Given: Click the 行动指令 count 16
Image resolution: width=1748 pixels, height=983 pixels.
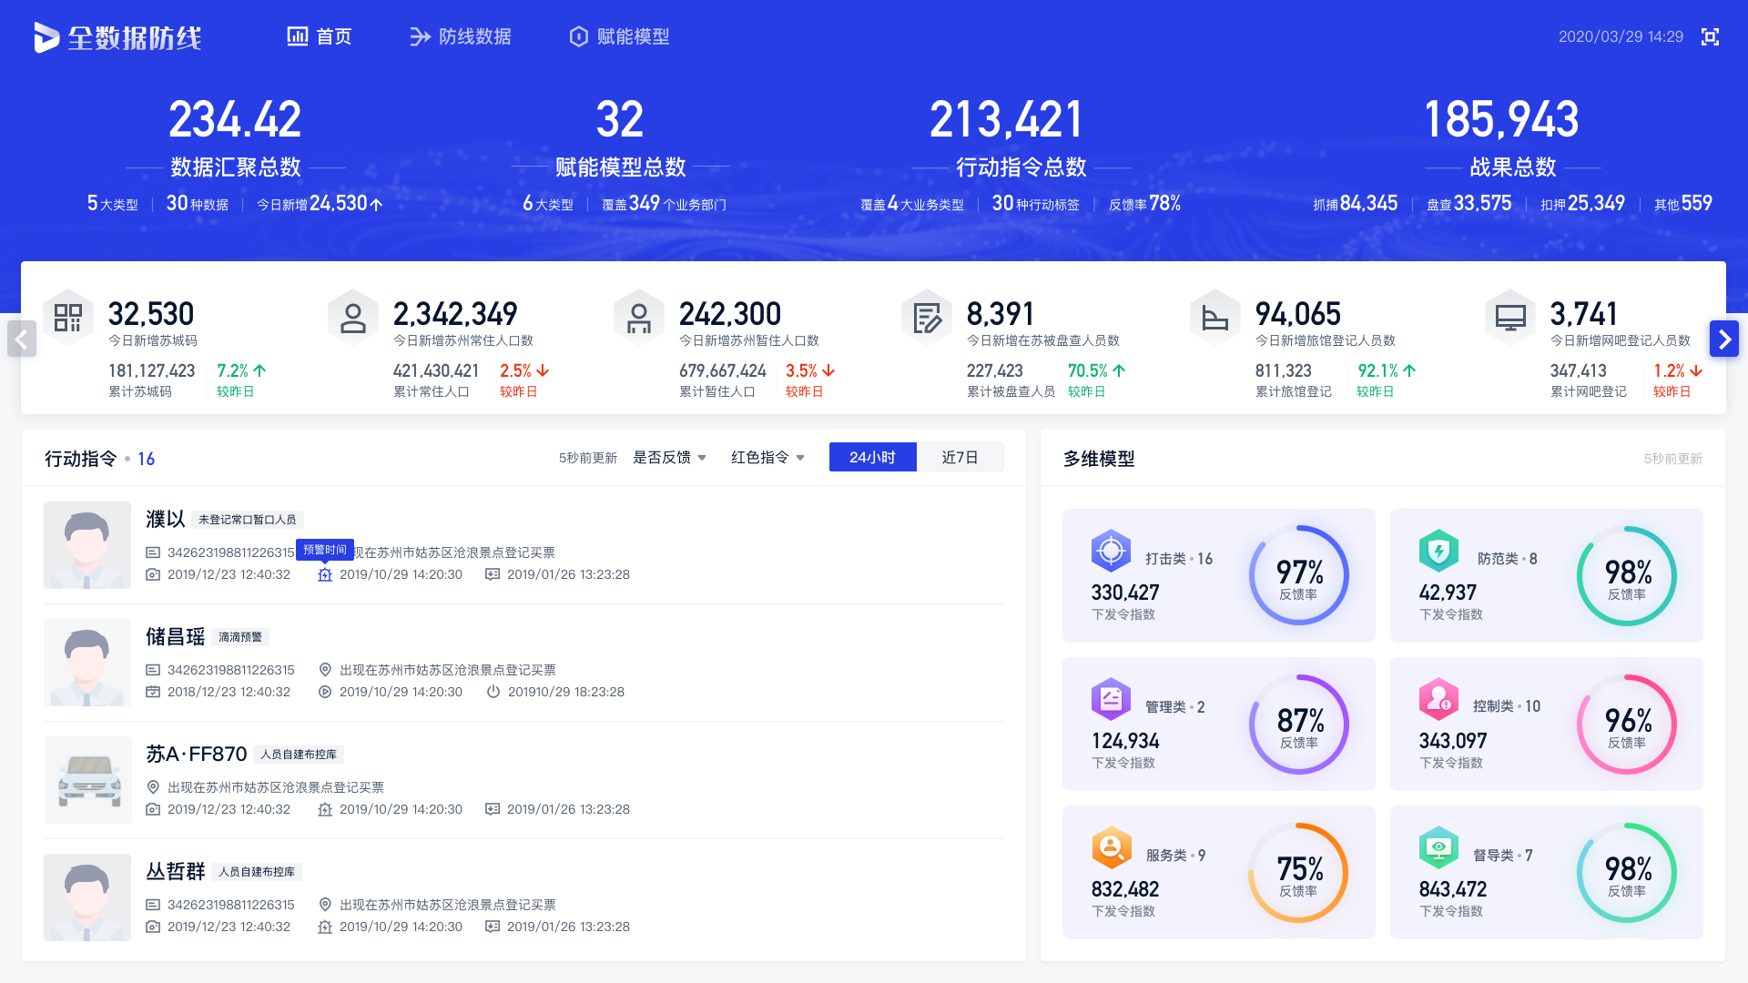Looking at the screenshot, I should click(x=147, y=459).
